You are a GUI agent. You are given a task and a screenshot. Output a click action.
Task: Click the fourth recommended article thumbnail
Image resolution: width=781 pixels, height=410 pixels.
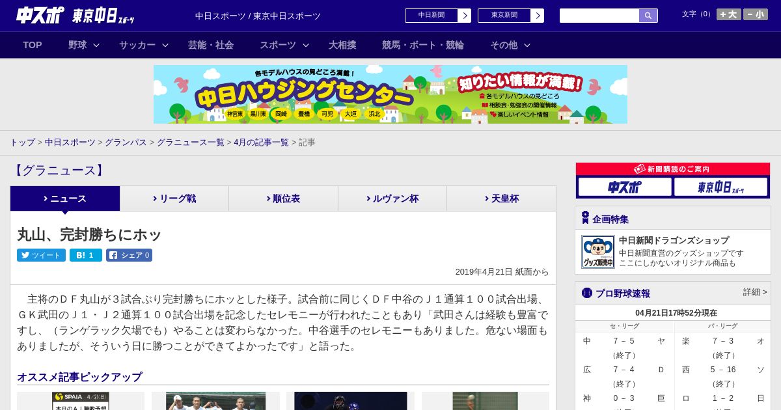tap(486, 401)
